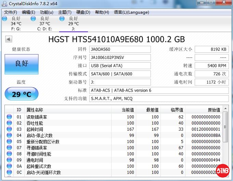Click status orb for attribute 09 通电时间
This screenshot has width=233, height=181.
tap(9, 160)
